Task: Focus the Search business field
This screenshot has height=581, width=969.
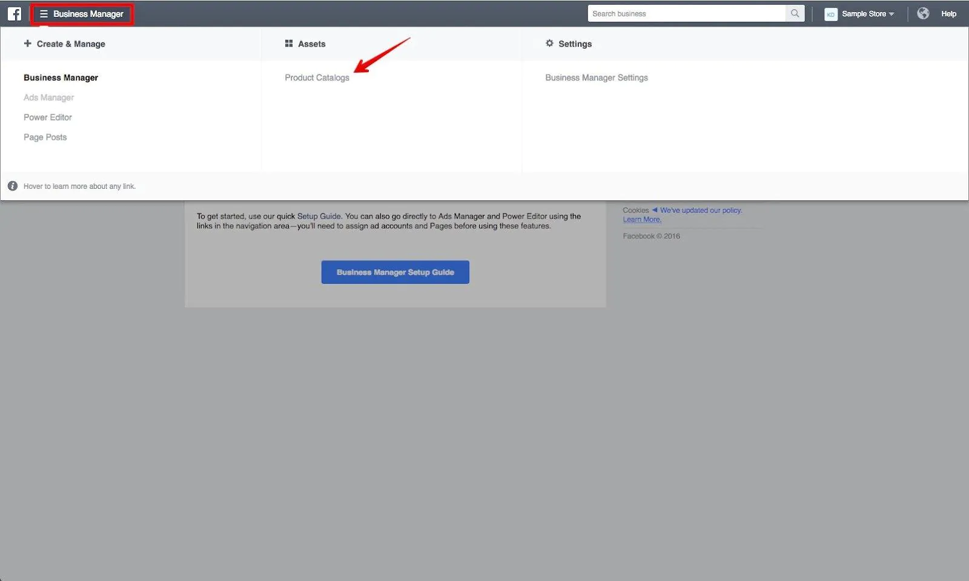Action: [687, 13]
